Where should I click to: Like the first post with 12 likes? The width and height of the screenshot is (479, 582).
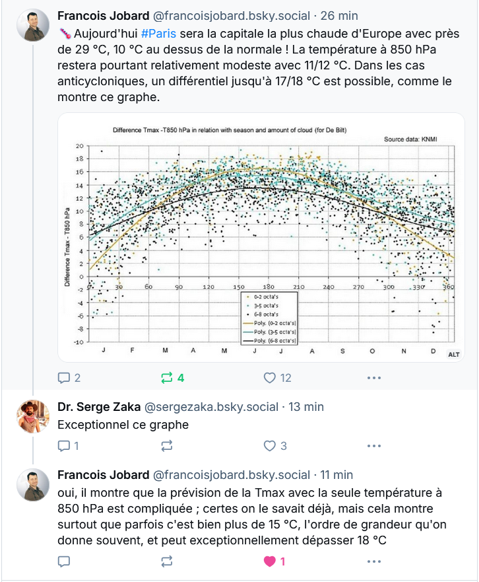pyautogui.click(x=277, y=378)
